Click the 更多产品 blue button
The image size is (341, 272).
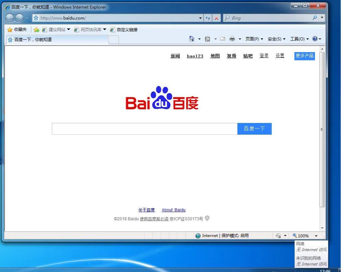305,56
